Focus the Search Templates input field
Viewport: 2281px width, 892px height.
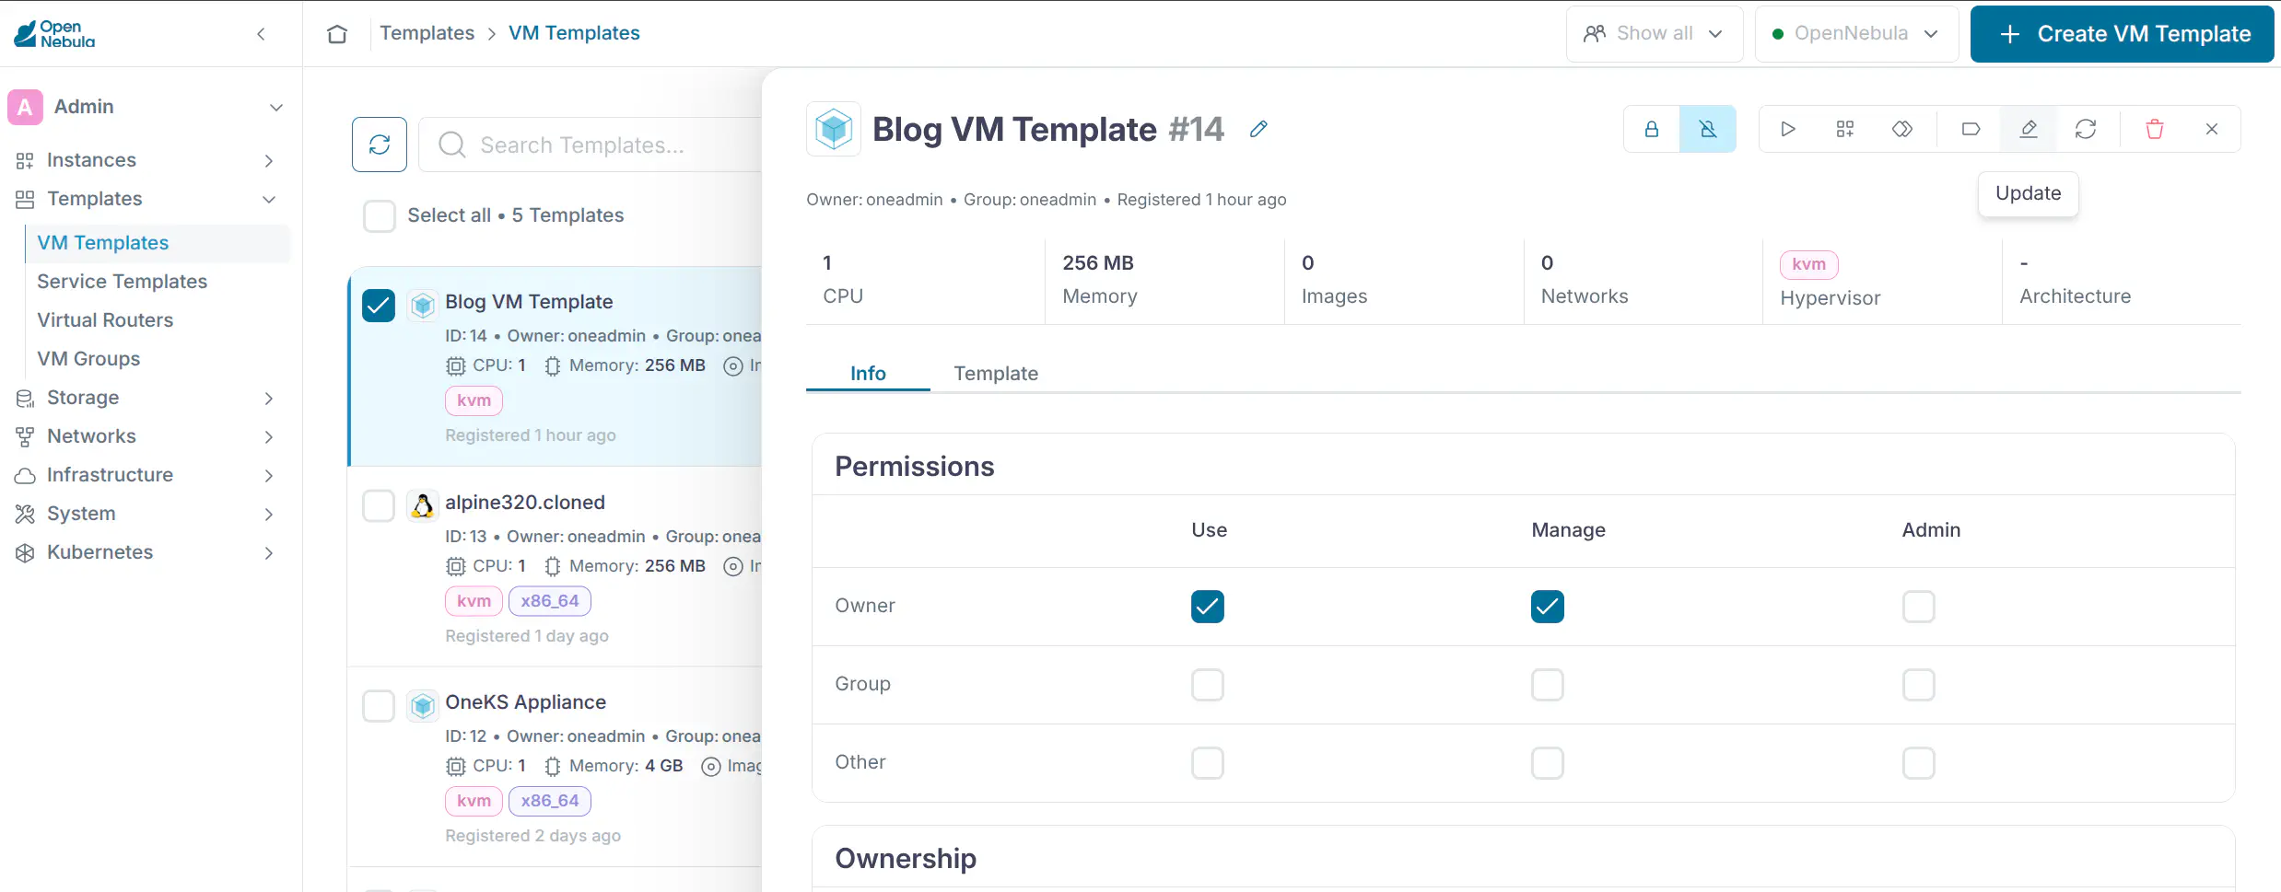(x=590, y=145)
